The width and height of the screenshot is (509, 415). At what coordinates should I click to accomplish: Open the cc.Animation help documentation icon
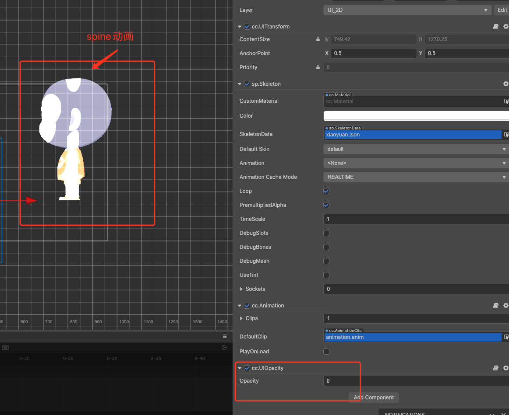click(496, 306)
